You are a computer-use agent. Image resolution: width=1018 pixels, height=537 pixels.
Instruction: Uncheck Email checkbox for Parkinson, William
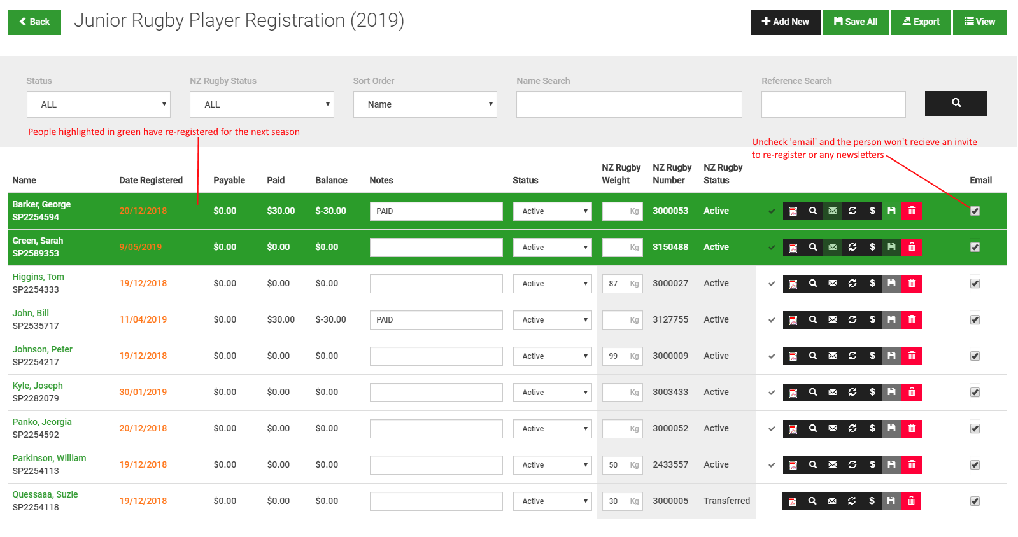975,465
